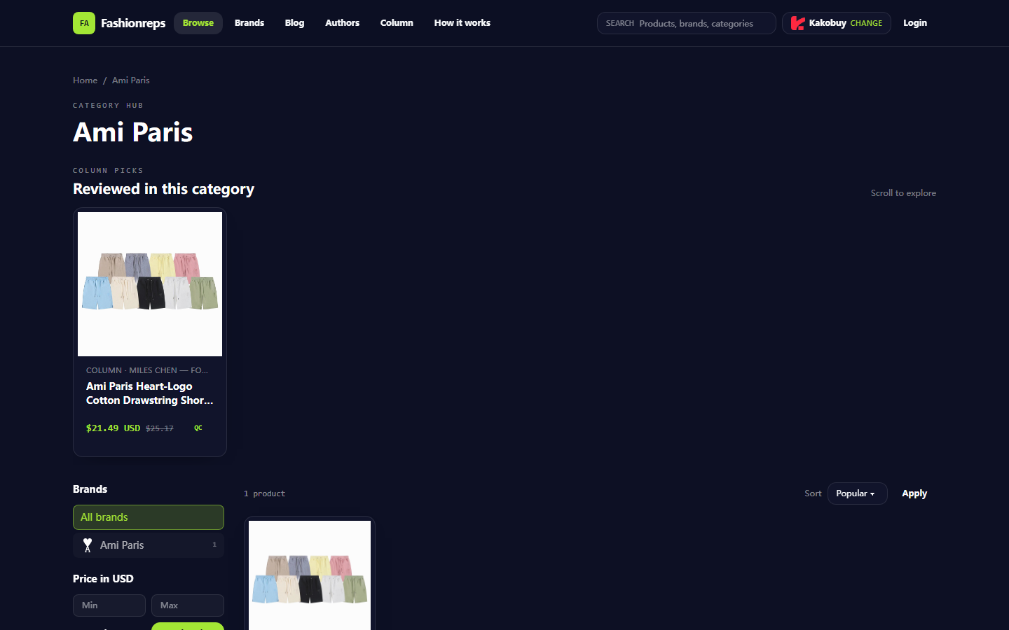This screenshot has height=630, width=1009.
Task: Click CHANGE to switch shopping agent
Action: (x=866, y=23)
